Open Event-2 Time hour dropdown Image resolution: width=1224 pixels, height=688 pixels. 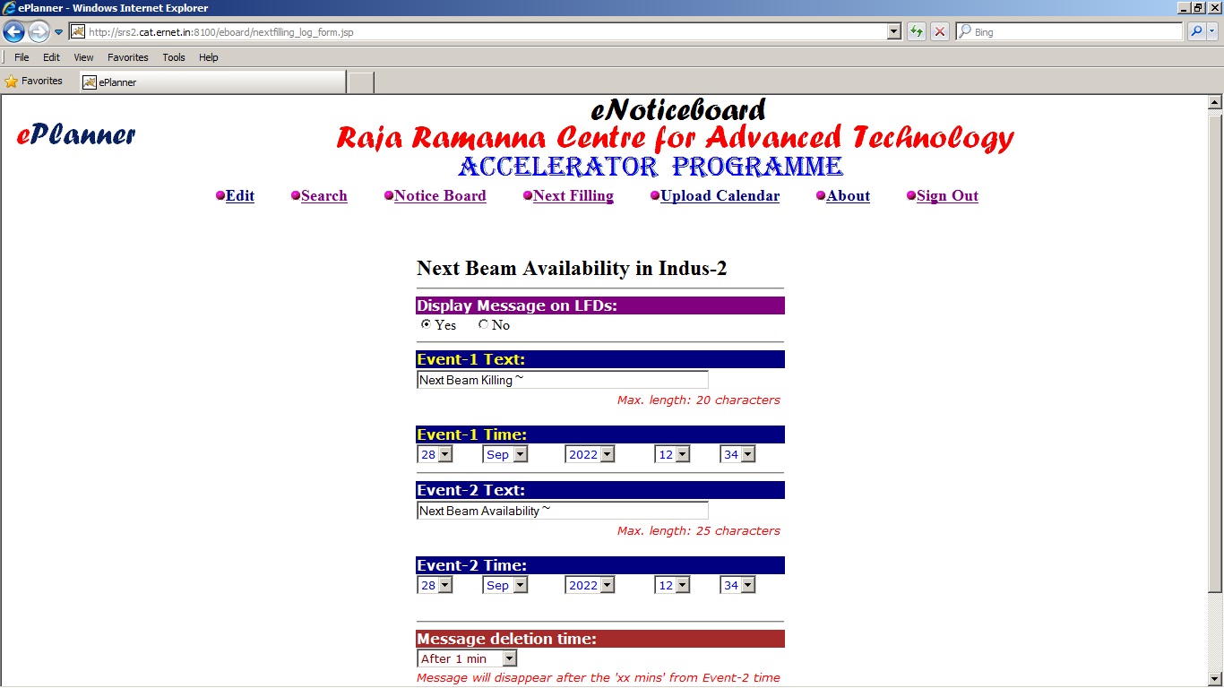click(673, 585)
